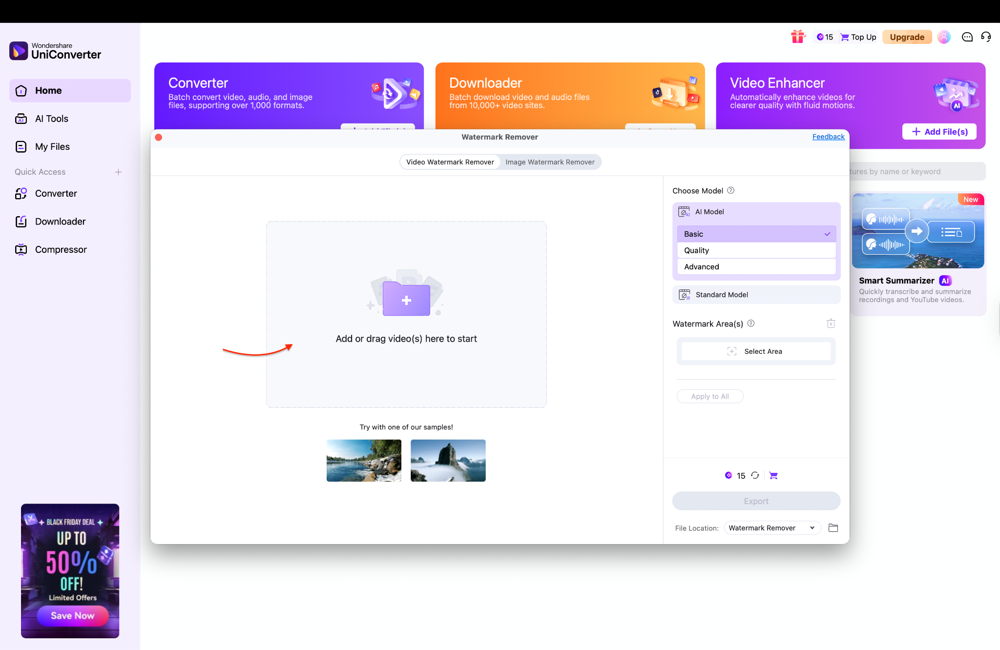Open the chat message icon

click(967, 37)
